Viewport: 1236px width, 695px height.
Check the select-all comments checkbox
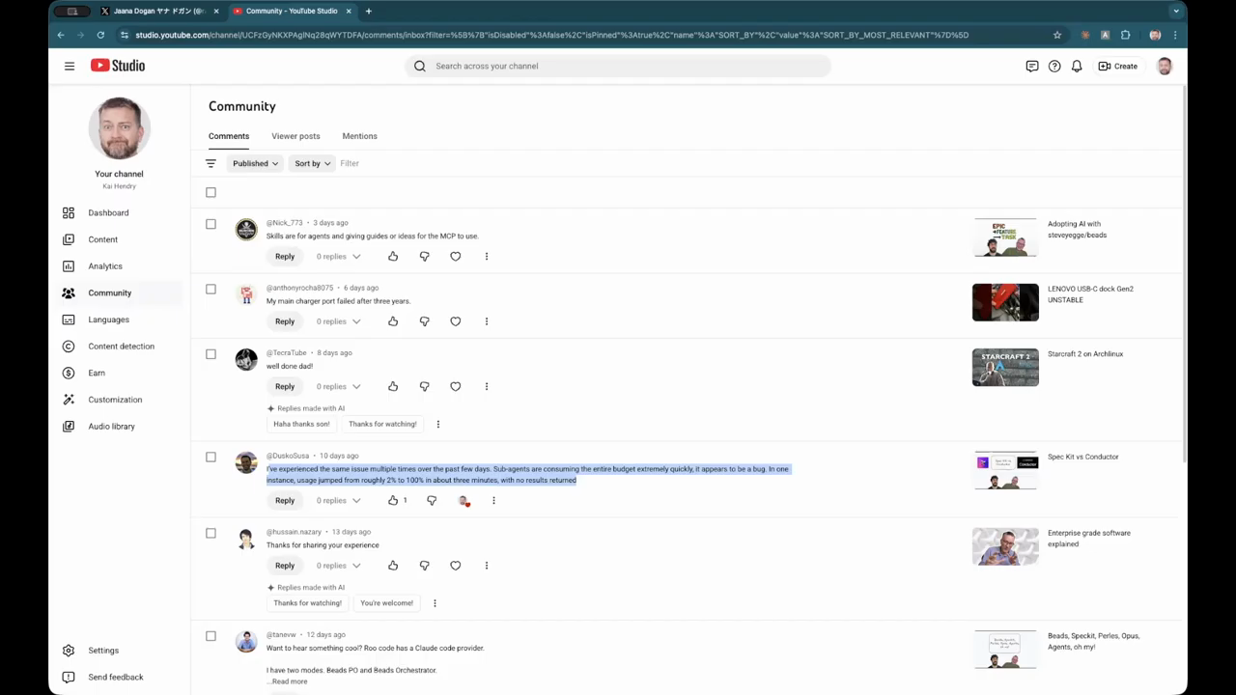click(x=211, y=192)
